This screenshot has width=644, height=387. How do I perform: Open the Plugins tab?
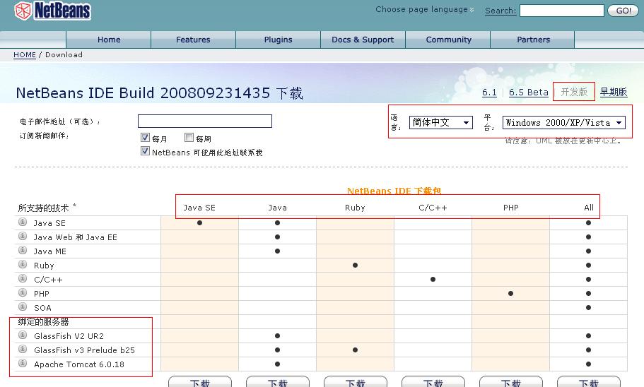tap(278, 40)
